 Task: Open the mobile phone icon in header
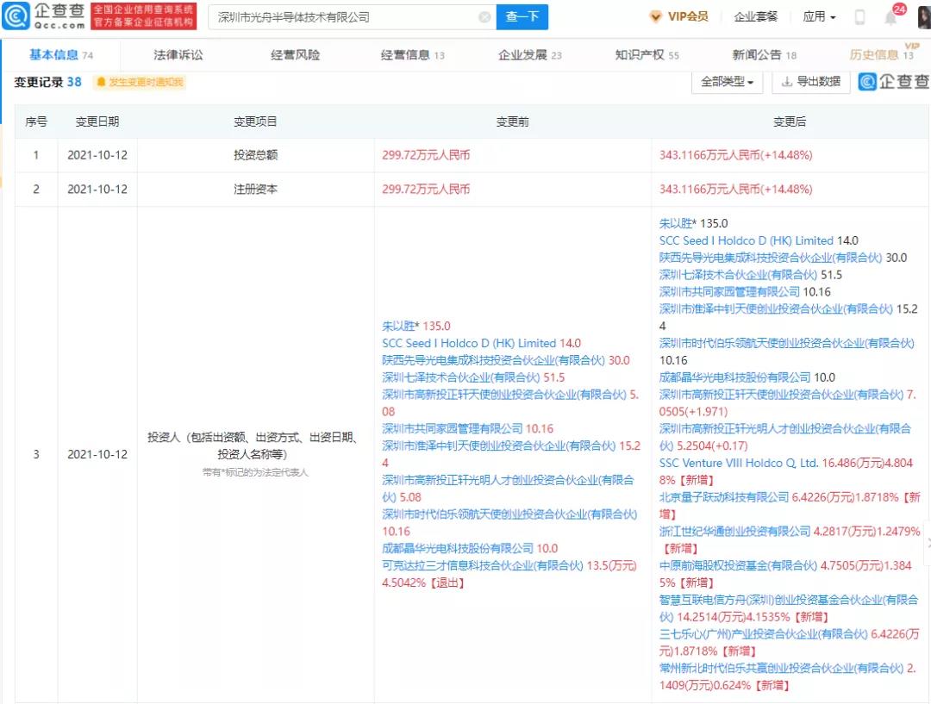pos(859,17)
